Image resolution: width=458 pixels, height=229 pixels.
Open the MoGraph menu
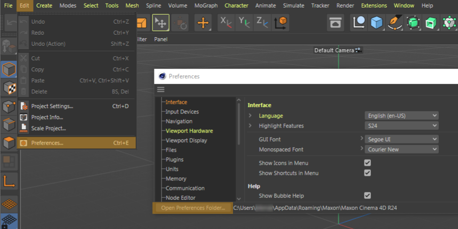click(x=206, y=6)
